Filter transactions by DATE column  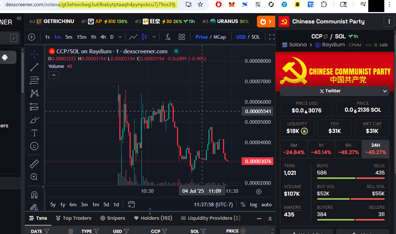pos(47,231)
